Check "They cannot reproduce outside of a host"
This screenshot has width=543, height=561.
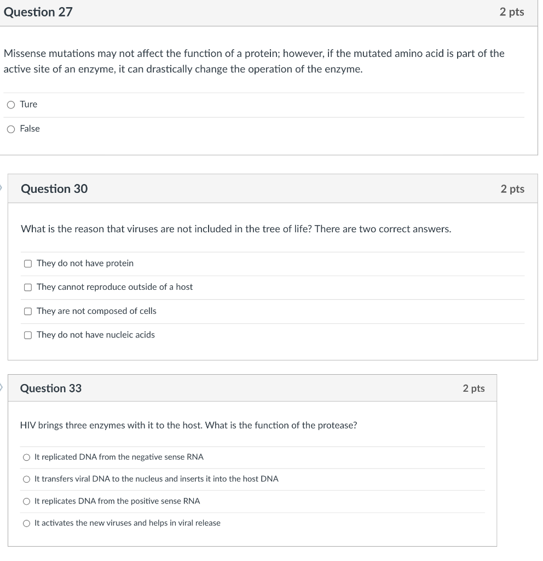pos(28,287)
